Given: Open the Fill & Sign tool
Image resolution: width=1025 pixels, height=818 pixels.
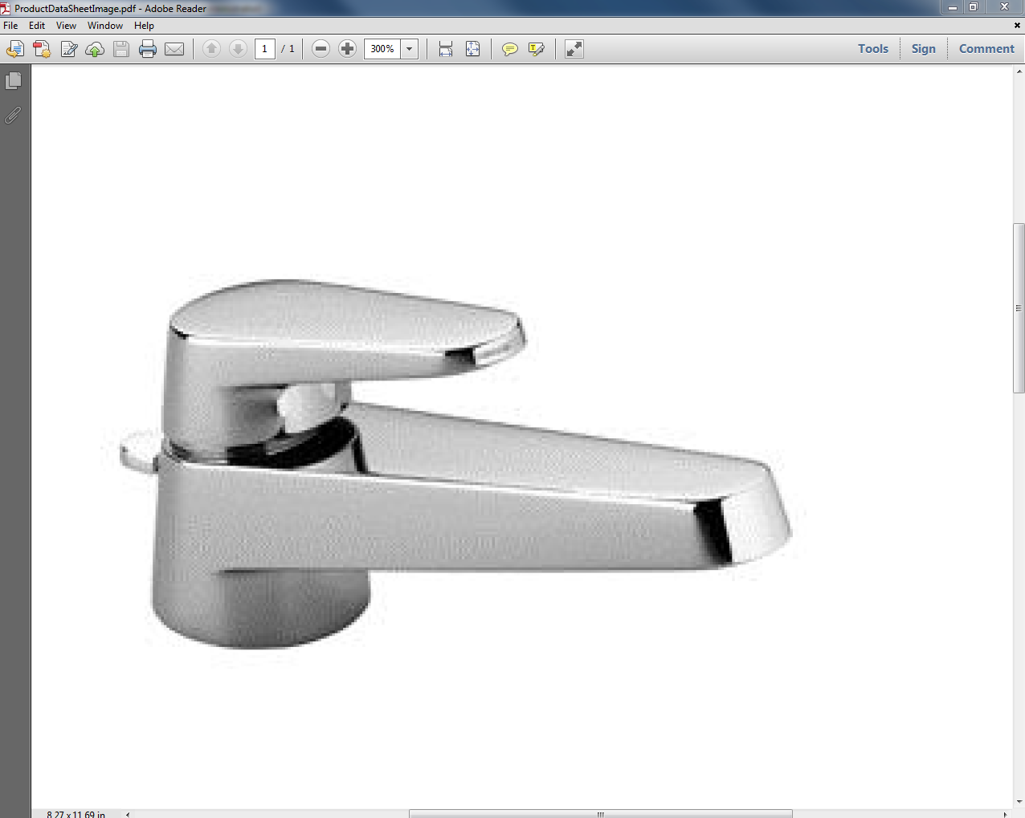Looking at the screenshot, I should (x=68, y=48).
